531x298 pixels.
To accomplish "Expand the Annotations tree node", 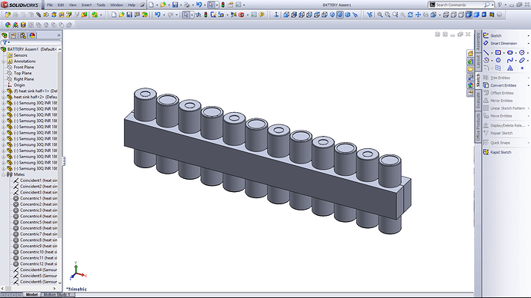I will pos(4,61).
